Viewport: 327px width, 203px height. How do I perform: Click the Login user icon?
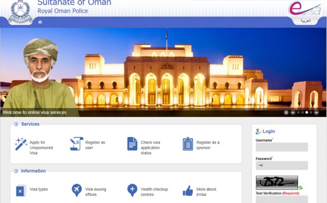258,132
